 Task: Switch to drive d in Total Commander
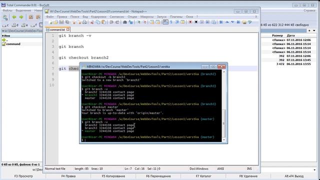pyautogui.click(x=15, y=25)
